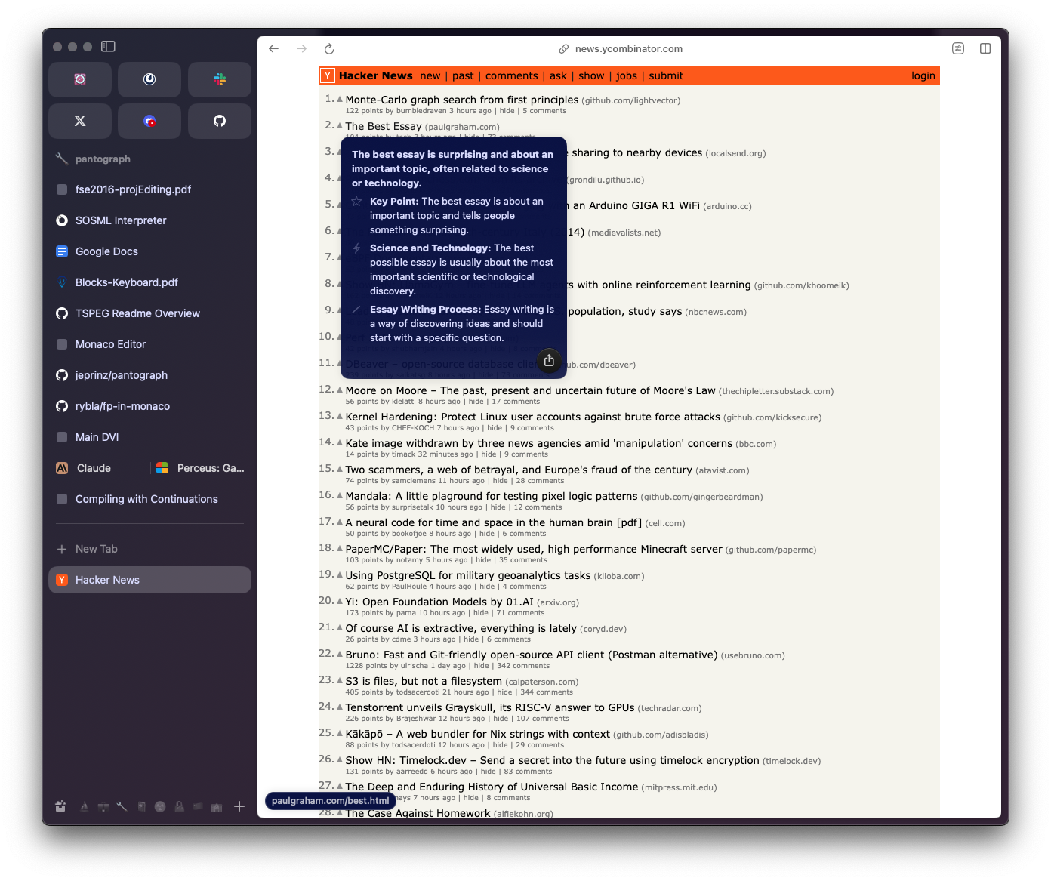Open Bruno's 342 comments link
1051x881 pixels.
(x=523, y=666)
